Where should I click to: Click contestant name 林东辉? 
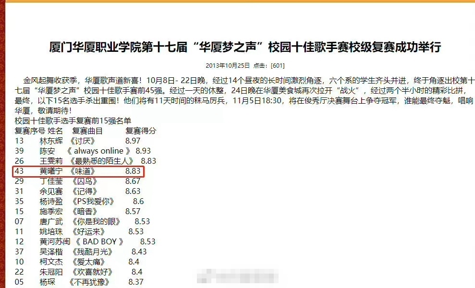(x=51, y=141)
